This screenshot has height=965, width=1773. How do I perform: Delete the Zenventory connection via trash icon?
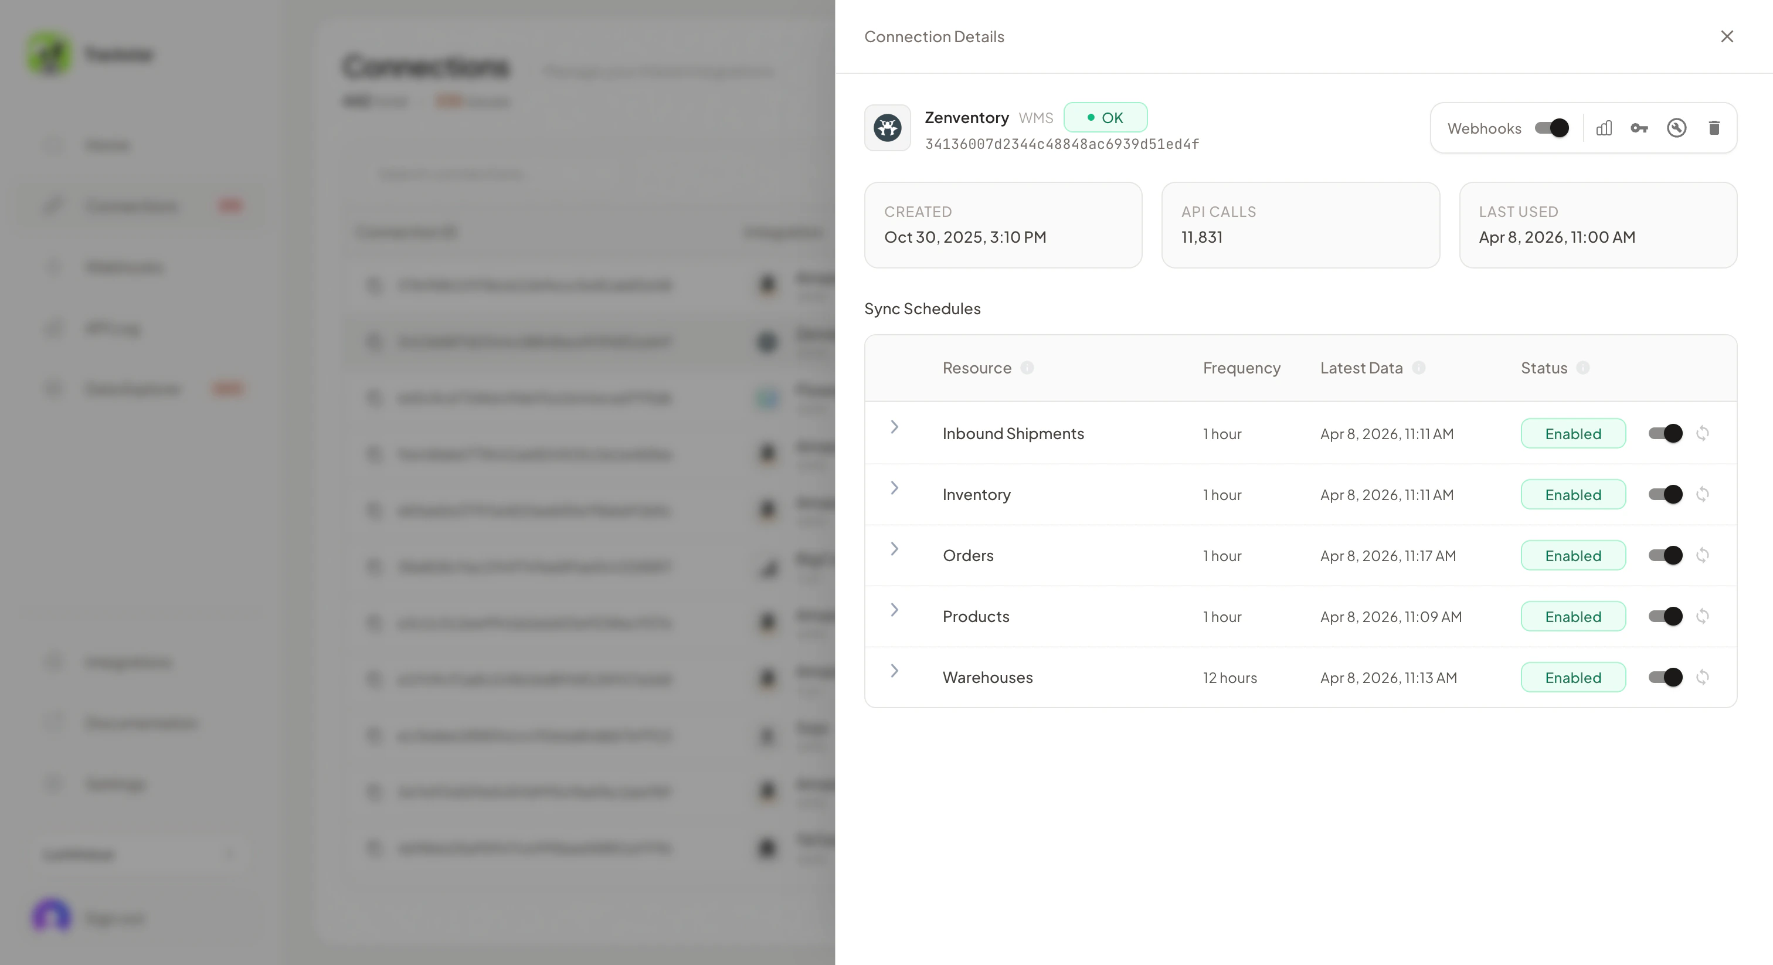(1714, 128)
